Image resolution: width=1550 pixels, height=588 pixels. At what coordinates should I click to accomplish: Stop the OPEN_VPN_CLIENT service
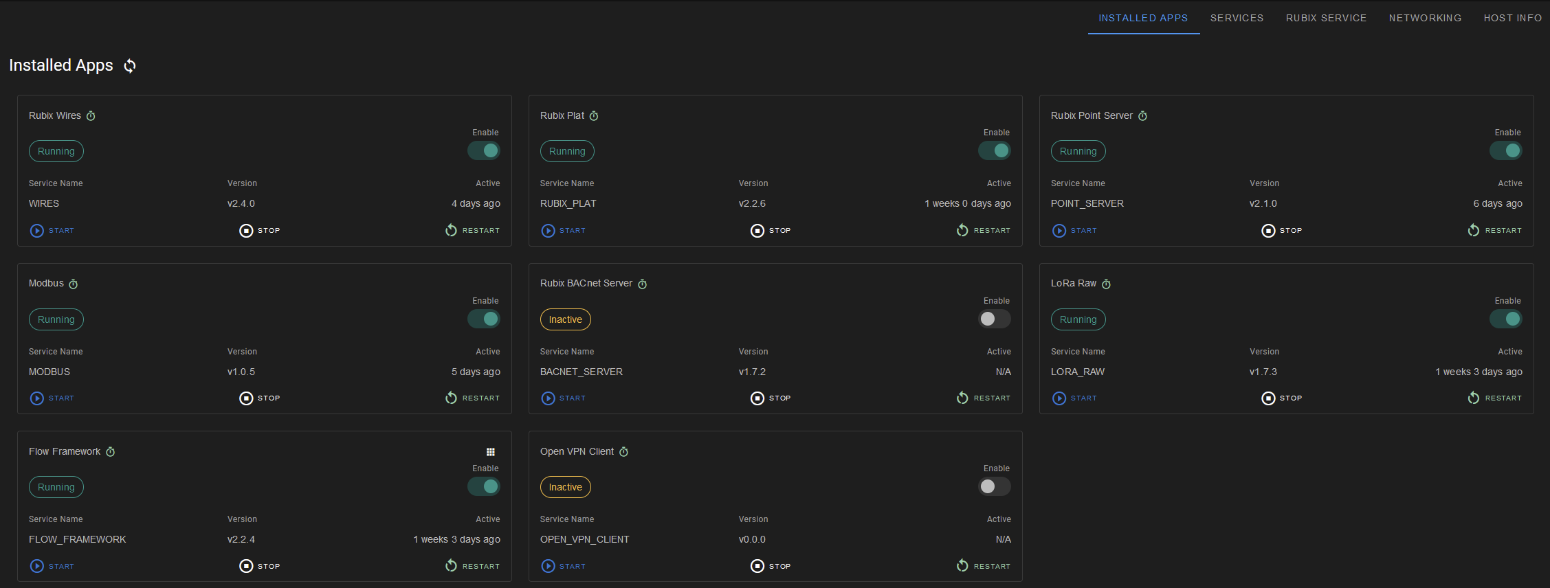point(771,567)
